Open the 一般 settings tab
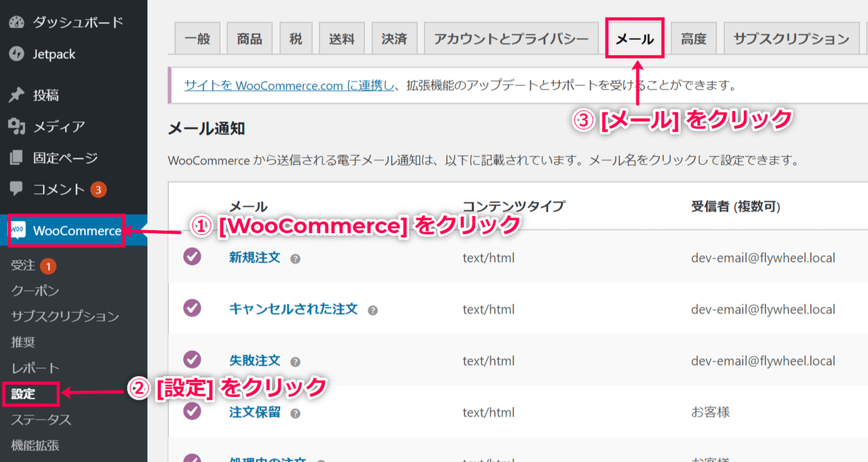This screenshot has width=868, height=462. click(197, 39)
